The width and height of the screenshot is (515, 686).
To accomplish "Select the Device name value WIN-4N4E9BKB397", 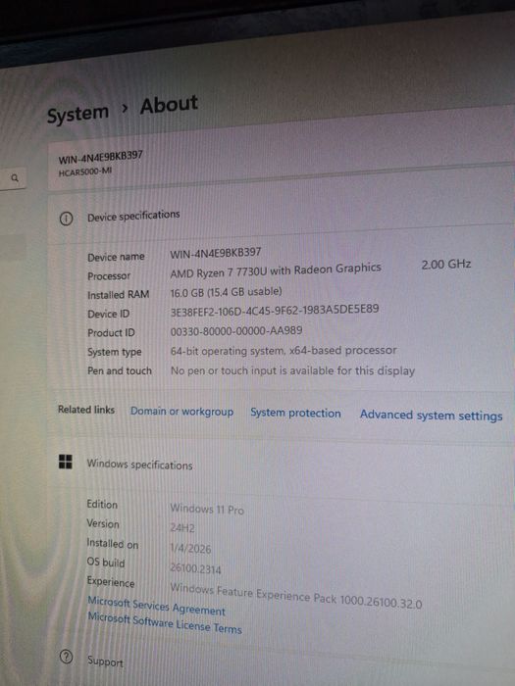I will coord(216,253).
